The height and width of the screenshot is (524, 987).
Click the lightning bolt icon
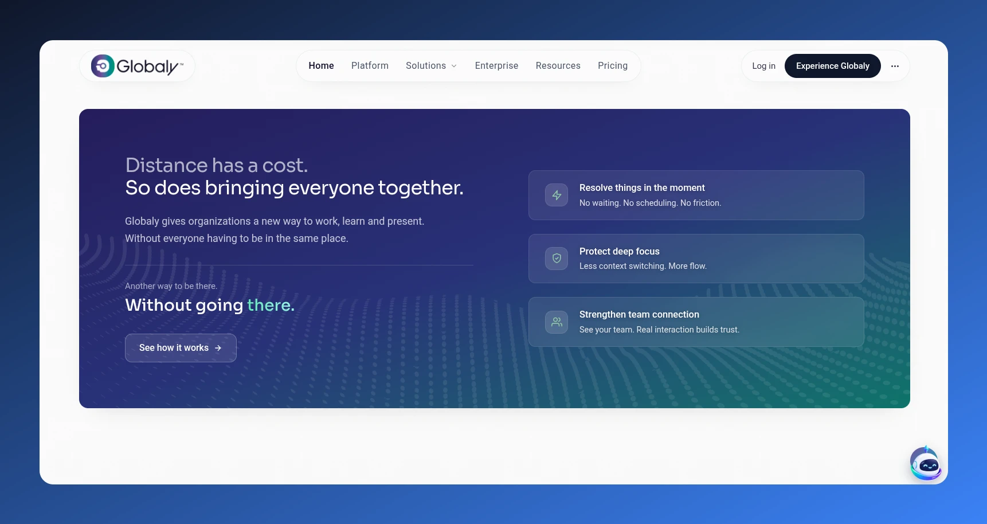[x=557, y=195]
